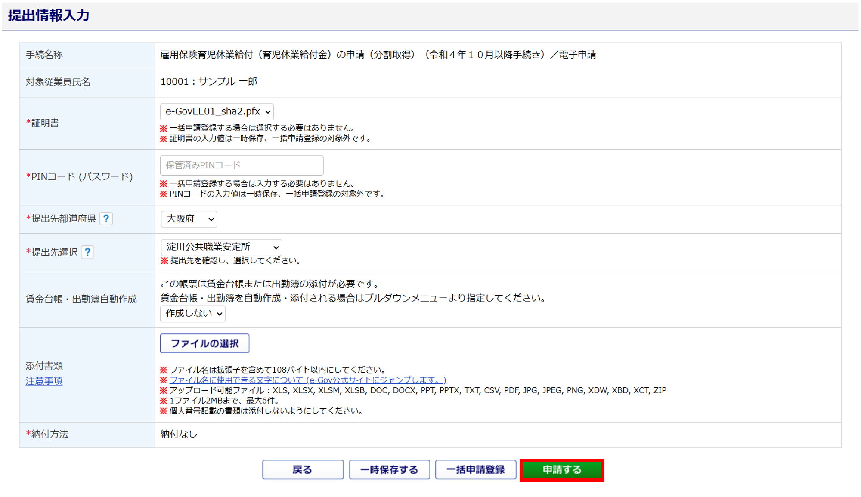
Task: Click the 賃金台帳・出勤簿自動作成 label
Action: coord(81,299)
